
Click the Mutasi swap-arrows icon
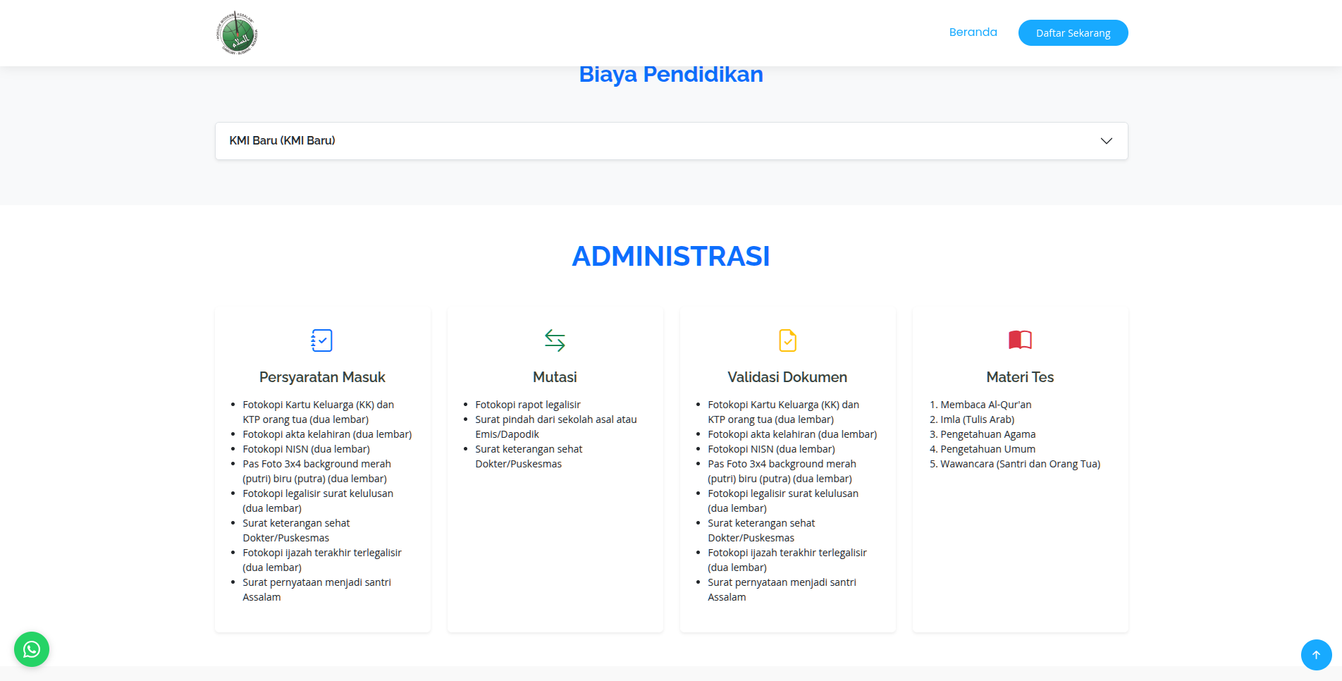pos(555,340)
